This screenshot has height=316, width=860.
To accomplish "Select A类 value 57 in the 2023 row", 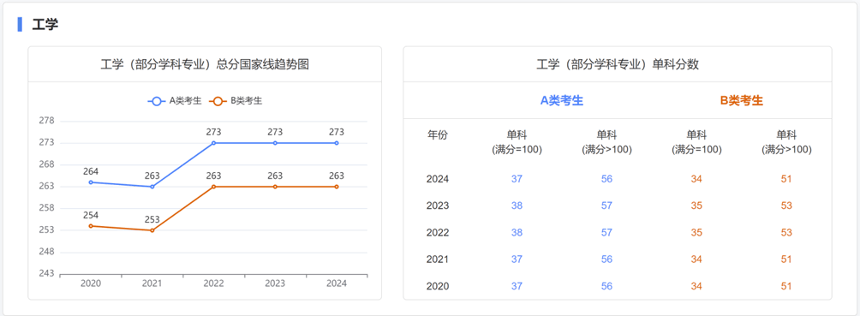I will (x=606, y=206).
